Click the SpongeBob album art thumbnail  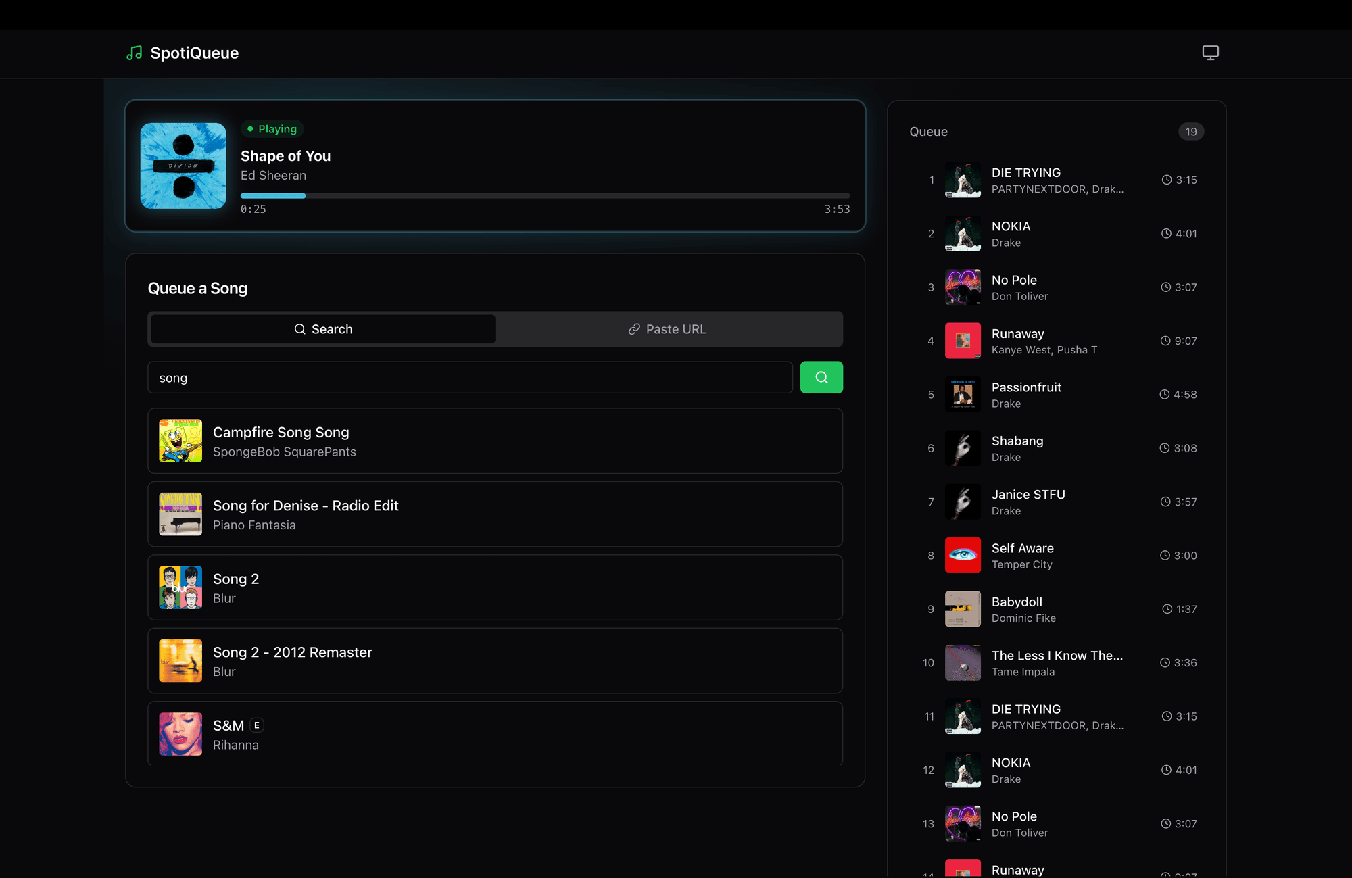tap(180, 441)
